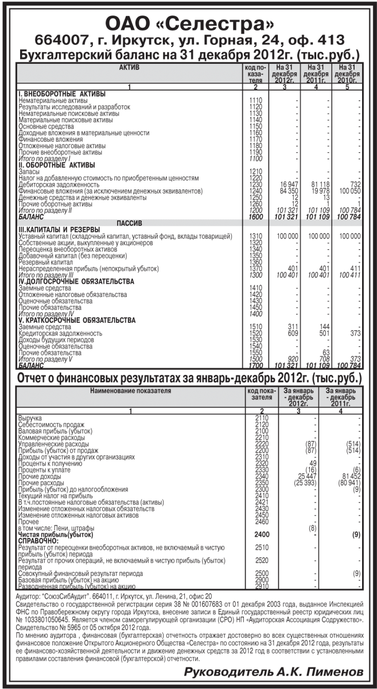Viewport: 377px width, 689px height.
Task: Click «Отчет о финансовых результатах» heading
Action: pos(189,378)
